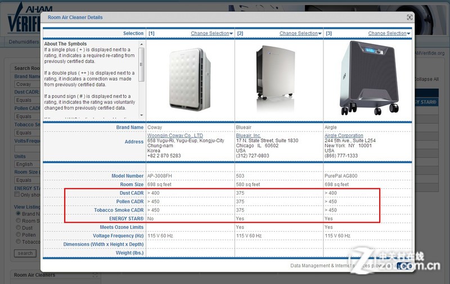This screenshot has width=450, height=284.
Task: Open the Units English dropdown
Action: click(27, 164)
